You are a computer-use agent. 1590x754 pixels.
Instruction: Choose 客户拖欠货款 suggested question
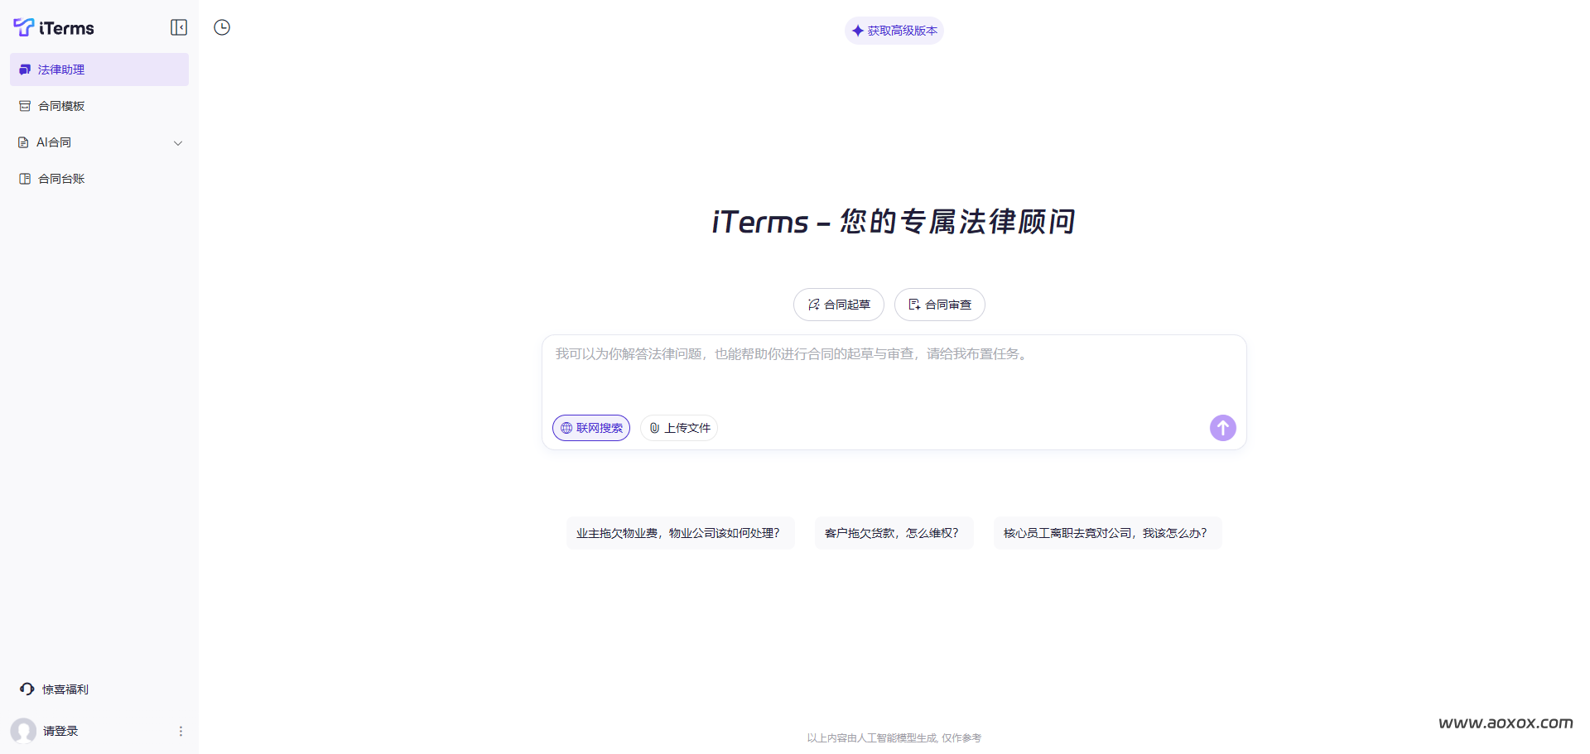tap(894, 533)
